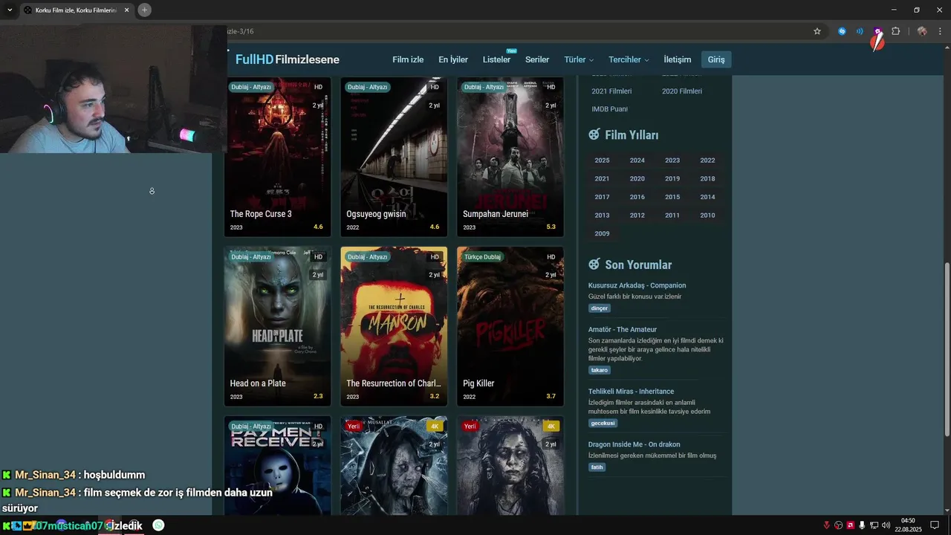This screenshot has width=951, height=535.
Task: Open Amatör - The Amateur comment link
Action: pyautogui.click(x=623, y=329)
